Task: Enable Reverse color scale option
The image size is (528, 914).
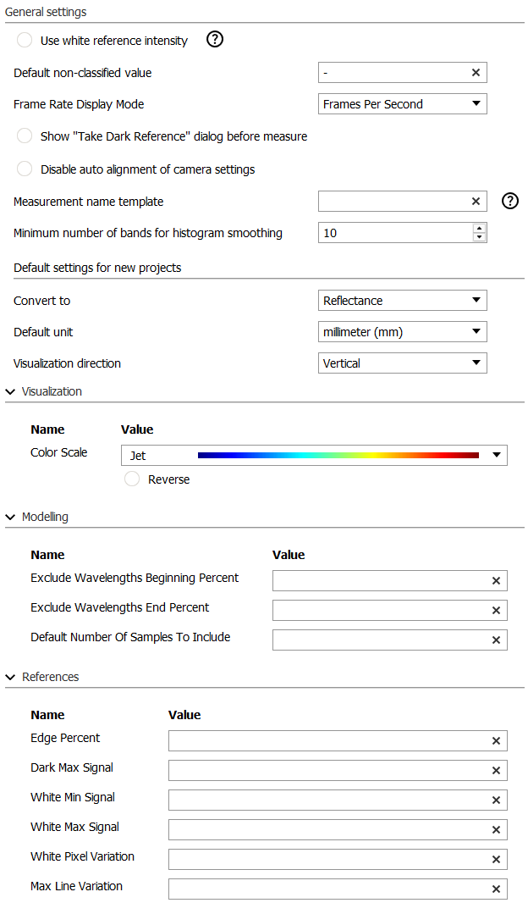Action: (132, 479)
